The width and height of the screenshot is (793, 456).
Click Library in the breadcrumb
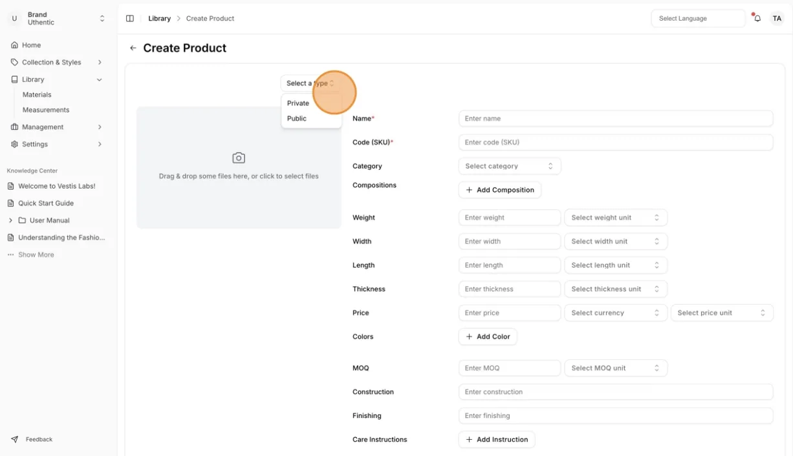pyautogui.click(x=159, y=19)
